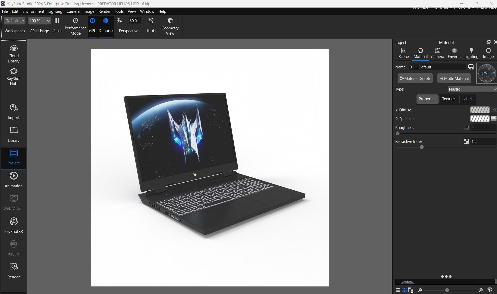Open the GPU Usage 100 % dropdown
Screen dimensions: 497x294
[x=39, y=21]
